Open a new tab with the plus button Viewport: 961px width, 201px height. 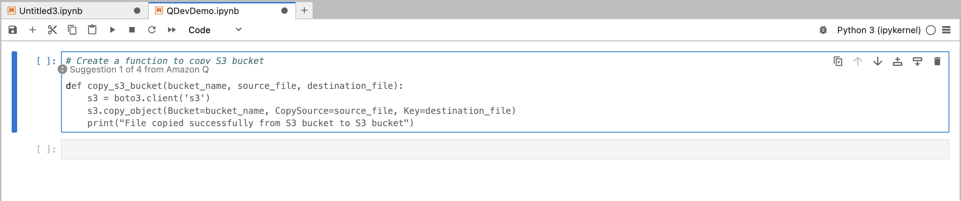(304, 10)
